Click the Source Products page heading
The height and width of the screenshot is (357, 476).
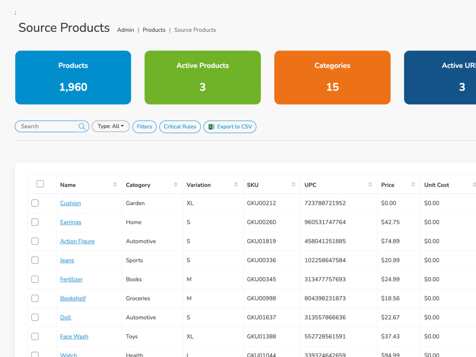click(x=64, y=28)
